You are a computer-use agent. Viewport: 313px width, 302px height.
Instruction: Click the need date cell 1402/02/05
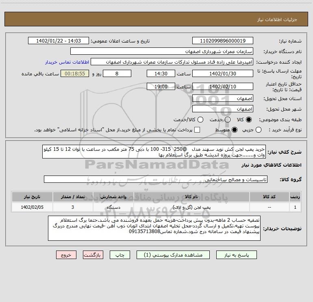(32, 207)
